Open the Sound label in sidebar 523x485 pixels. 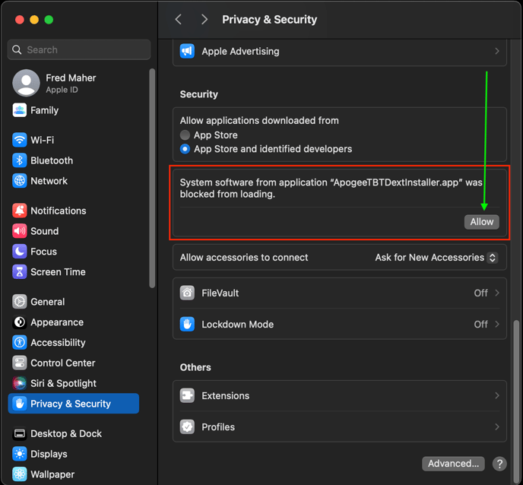[x=45, y=231]
